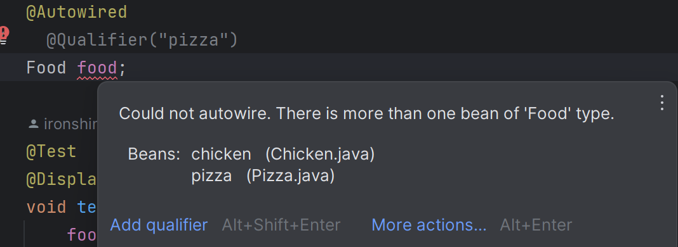Open Chicken.java from the beans list
678x247 pixels.
pyautogui.click(x=320, y=155)
